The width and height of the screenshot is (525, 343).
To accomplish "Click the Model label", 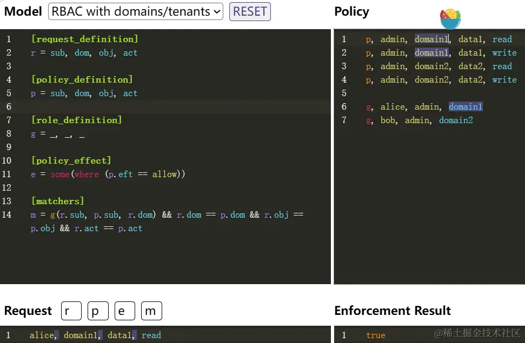I will point(23,11).
